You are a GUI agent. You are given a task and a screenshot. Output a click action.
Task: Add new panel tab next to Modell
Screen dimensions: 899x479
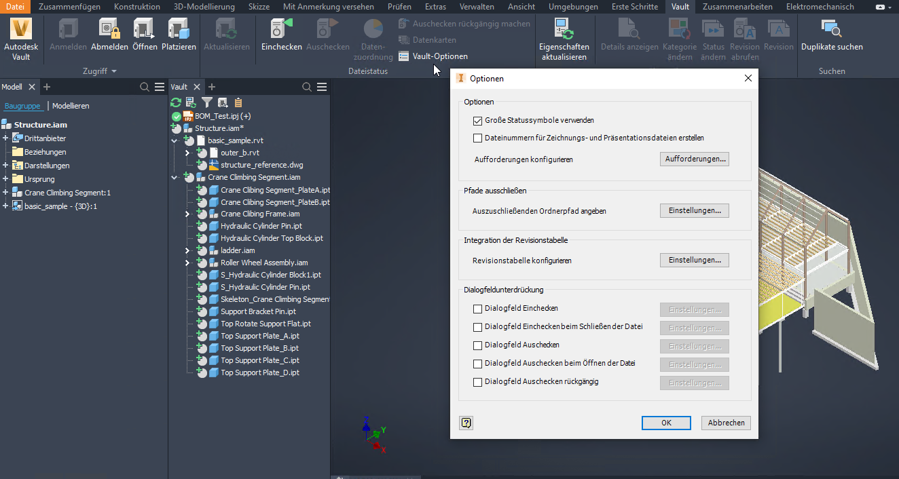(x=47, y=87)
